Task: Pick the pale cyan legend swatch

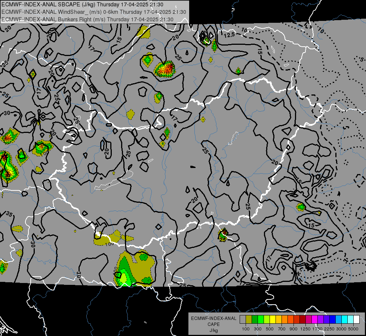Action: [350, 319]
